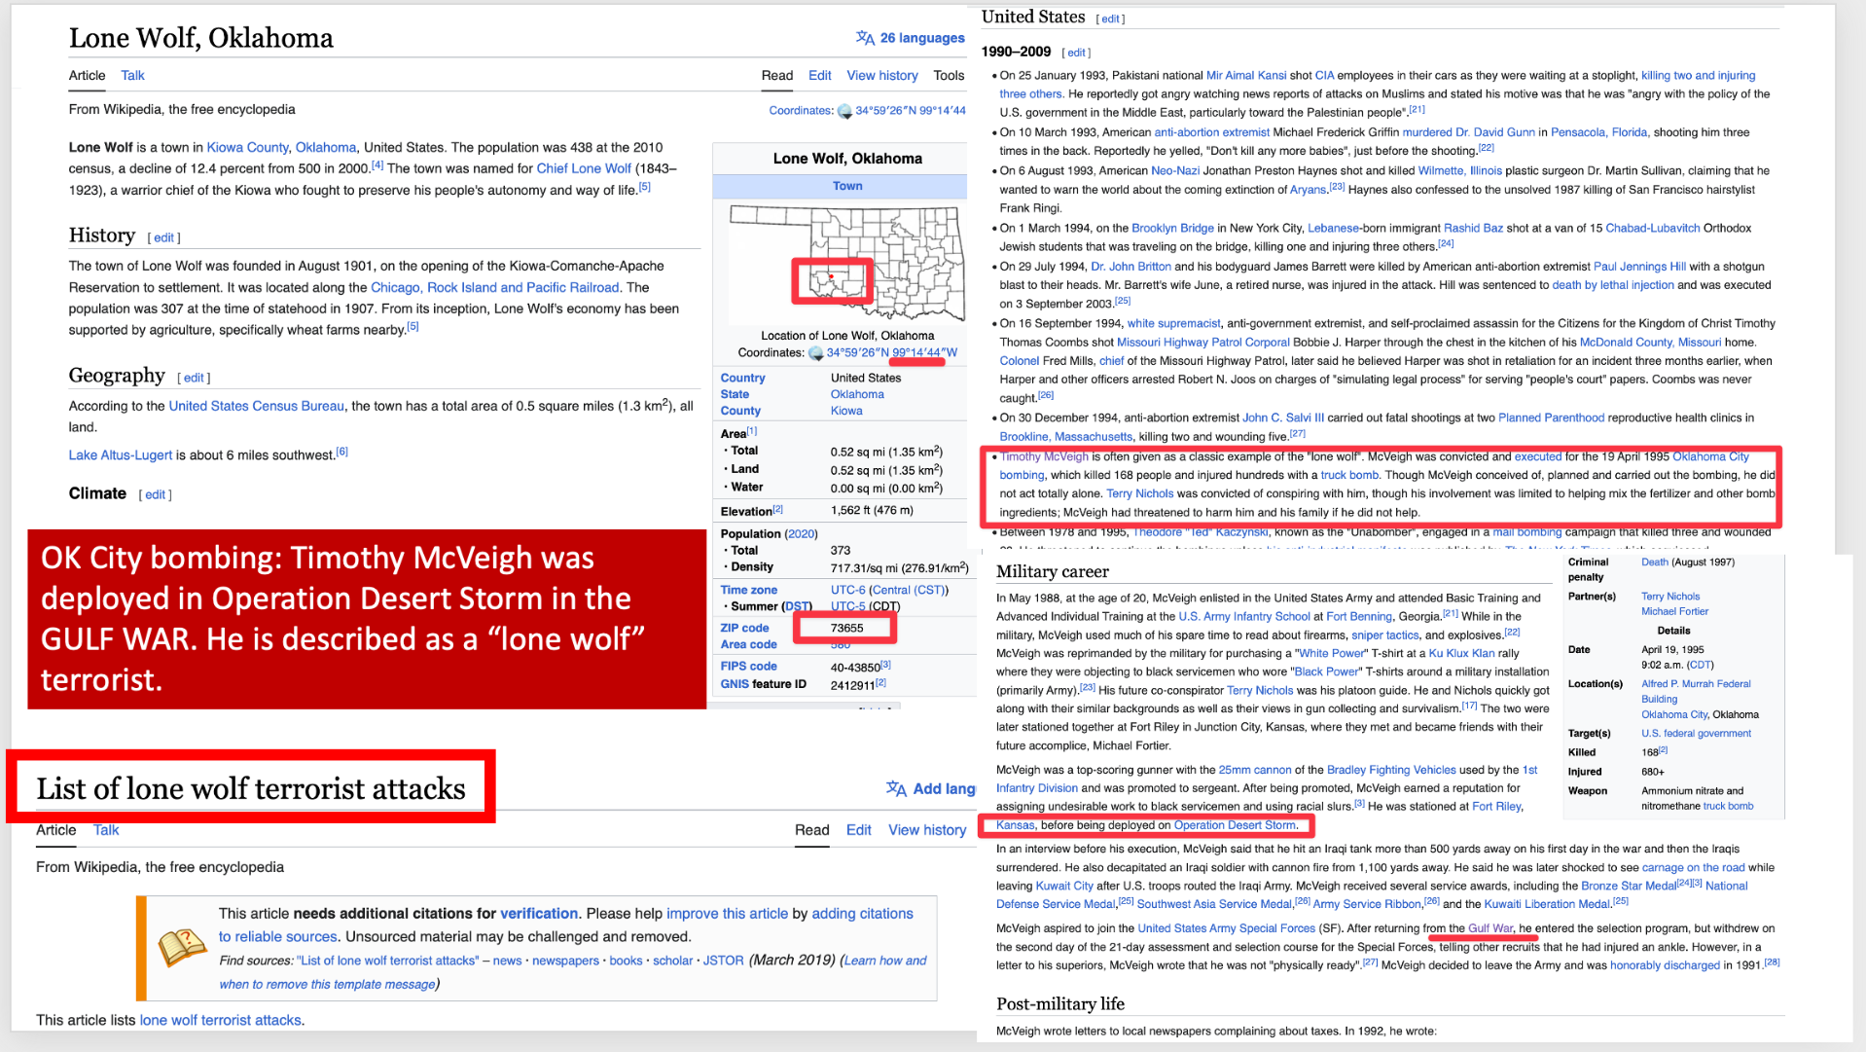
Task: Open United States Army Special Forces link
Action: click(x=1226, y=928)
